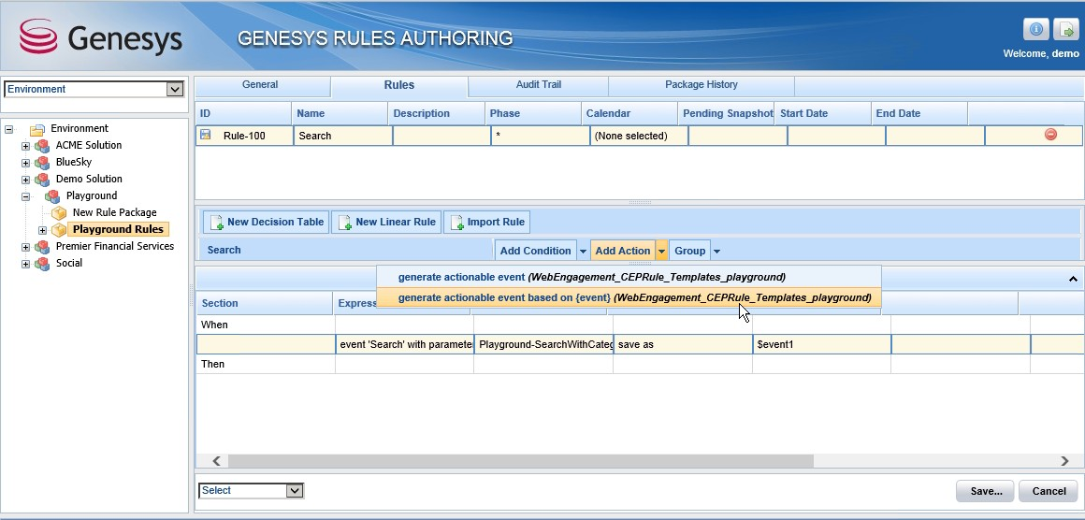Click the right arrow on the horizontal scrollbar

coord(1065,460)
